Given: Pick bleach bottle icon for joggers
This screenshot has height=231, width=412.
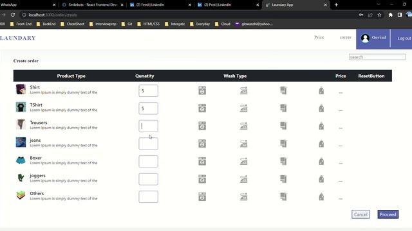Looking at the screenshot, I should (x=321, y=179).
